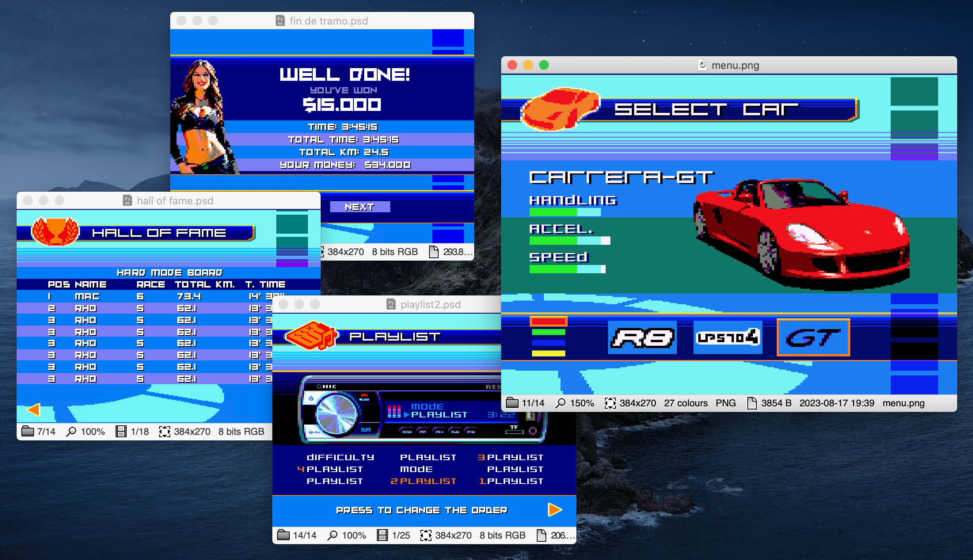Screen dimensions: 973x560
Task: Click the orange "2 PLAYLIST" entry
Action: (x=423, y=481)
